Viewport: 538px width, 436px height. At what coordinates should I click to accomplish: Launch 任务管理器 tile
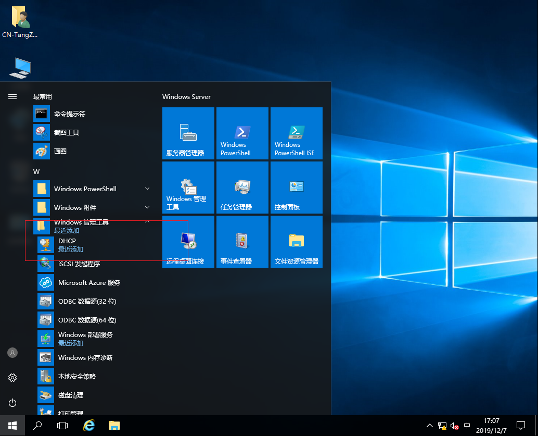coord(242,187)
